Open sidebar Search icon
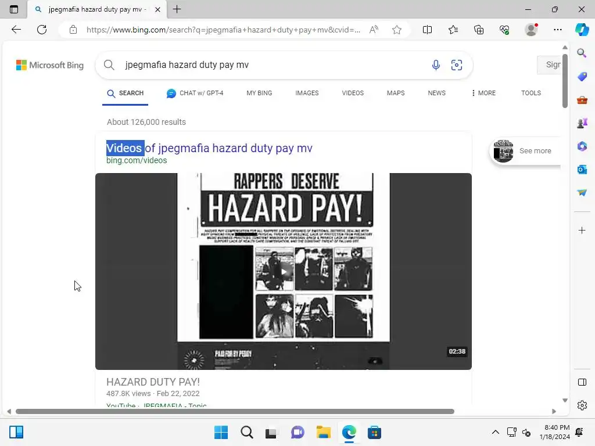Screen dimensions: 595x446 point(582,53)
